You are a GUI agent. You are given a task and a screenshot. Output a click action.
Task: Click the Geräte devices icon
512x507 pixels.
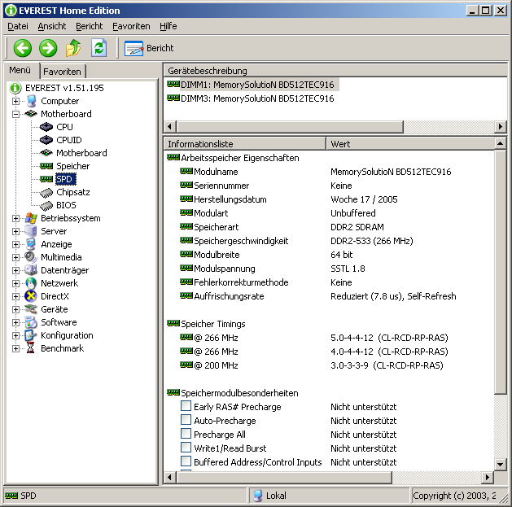coord(31,309)
